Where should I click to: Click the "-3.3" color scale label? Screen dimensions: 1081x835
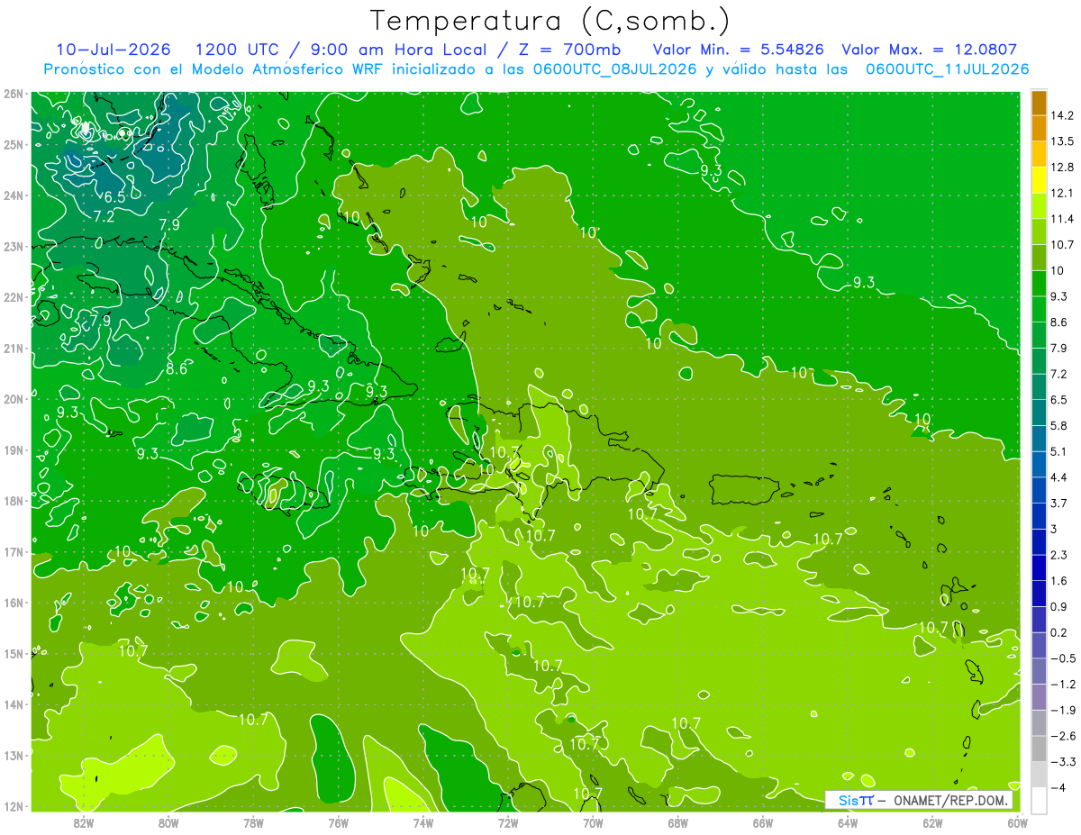pyautogui.click(x=1062, y=762)
